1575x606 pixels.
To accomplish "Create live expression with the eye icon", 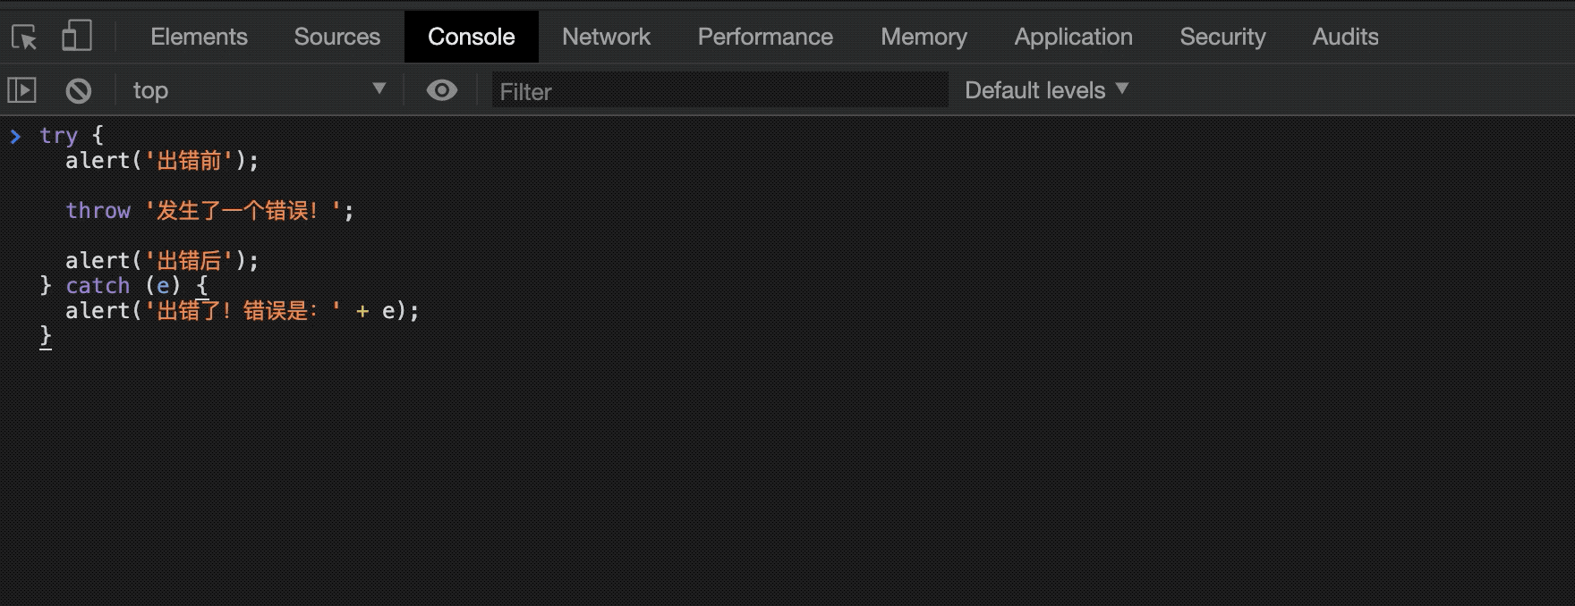I will [442, 90].
